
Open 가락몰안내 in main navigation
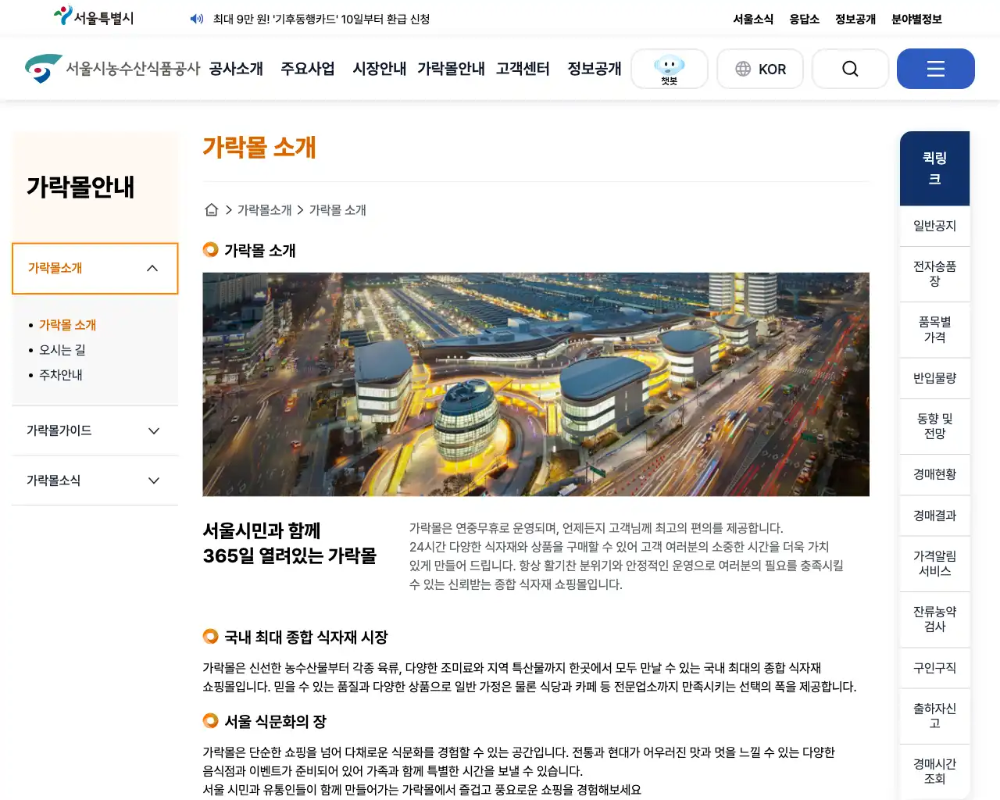451,69
